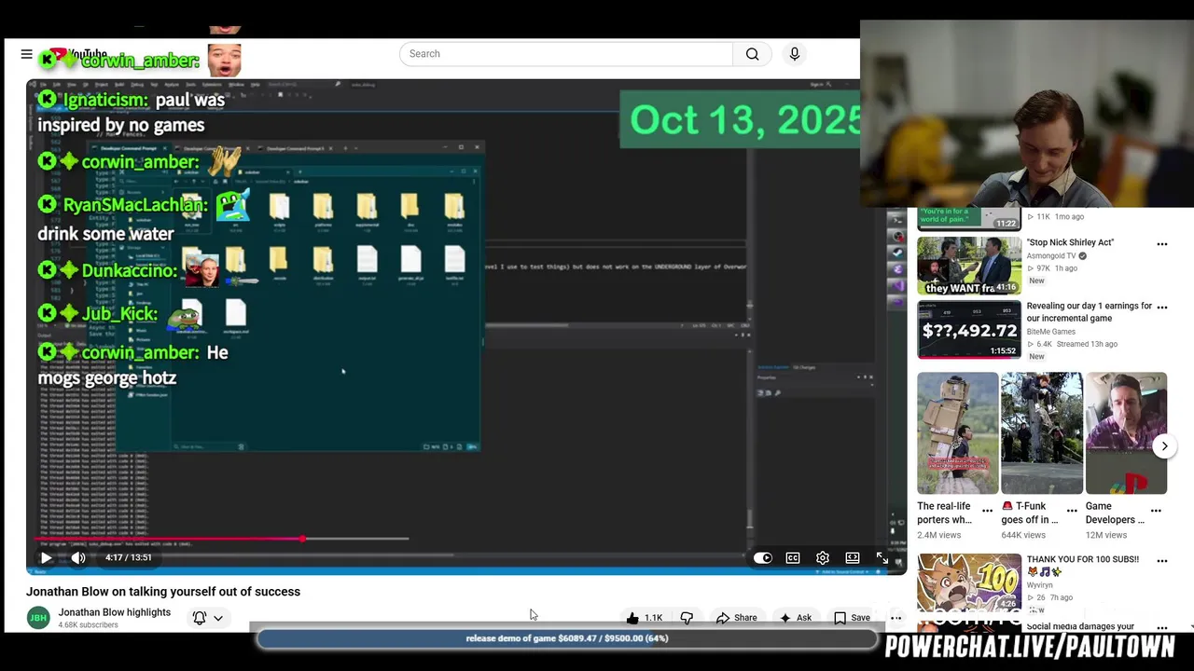Image resolution: width=1194 pixels, height=671 pixels.
Task: Open the T-Funk goes off short
Action: 1042,433
